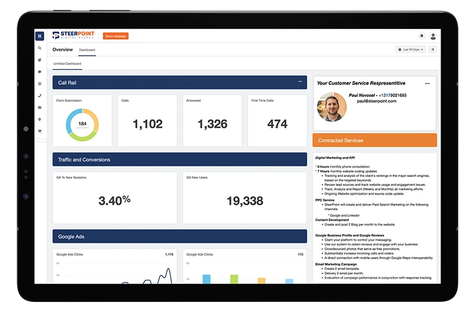
Task: Click the PPC Service heading
Action: [325, 200]
